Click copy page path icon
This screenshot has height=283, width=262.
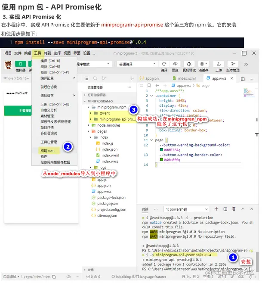pos(54,277)
